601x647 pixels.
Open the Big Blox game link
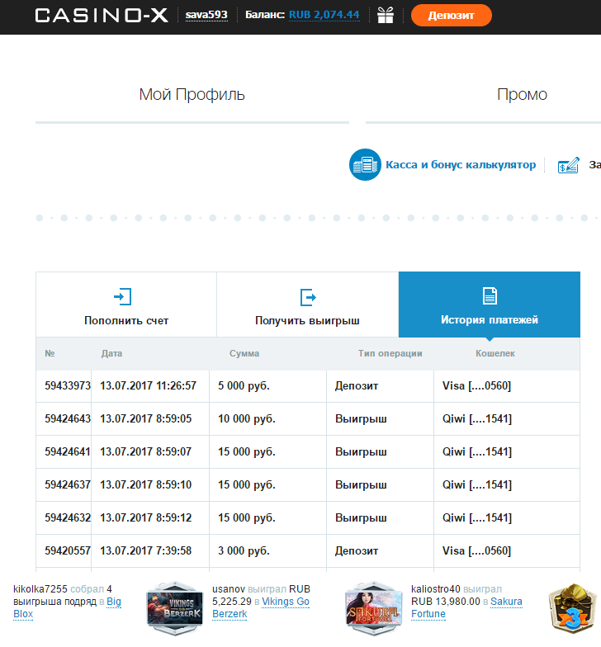pyautogui.click(x=67, y=607)
